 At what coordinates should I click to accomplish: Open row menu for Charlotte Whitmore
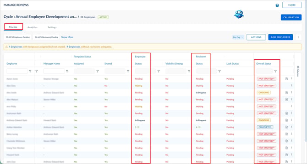point(291,141)
